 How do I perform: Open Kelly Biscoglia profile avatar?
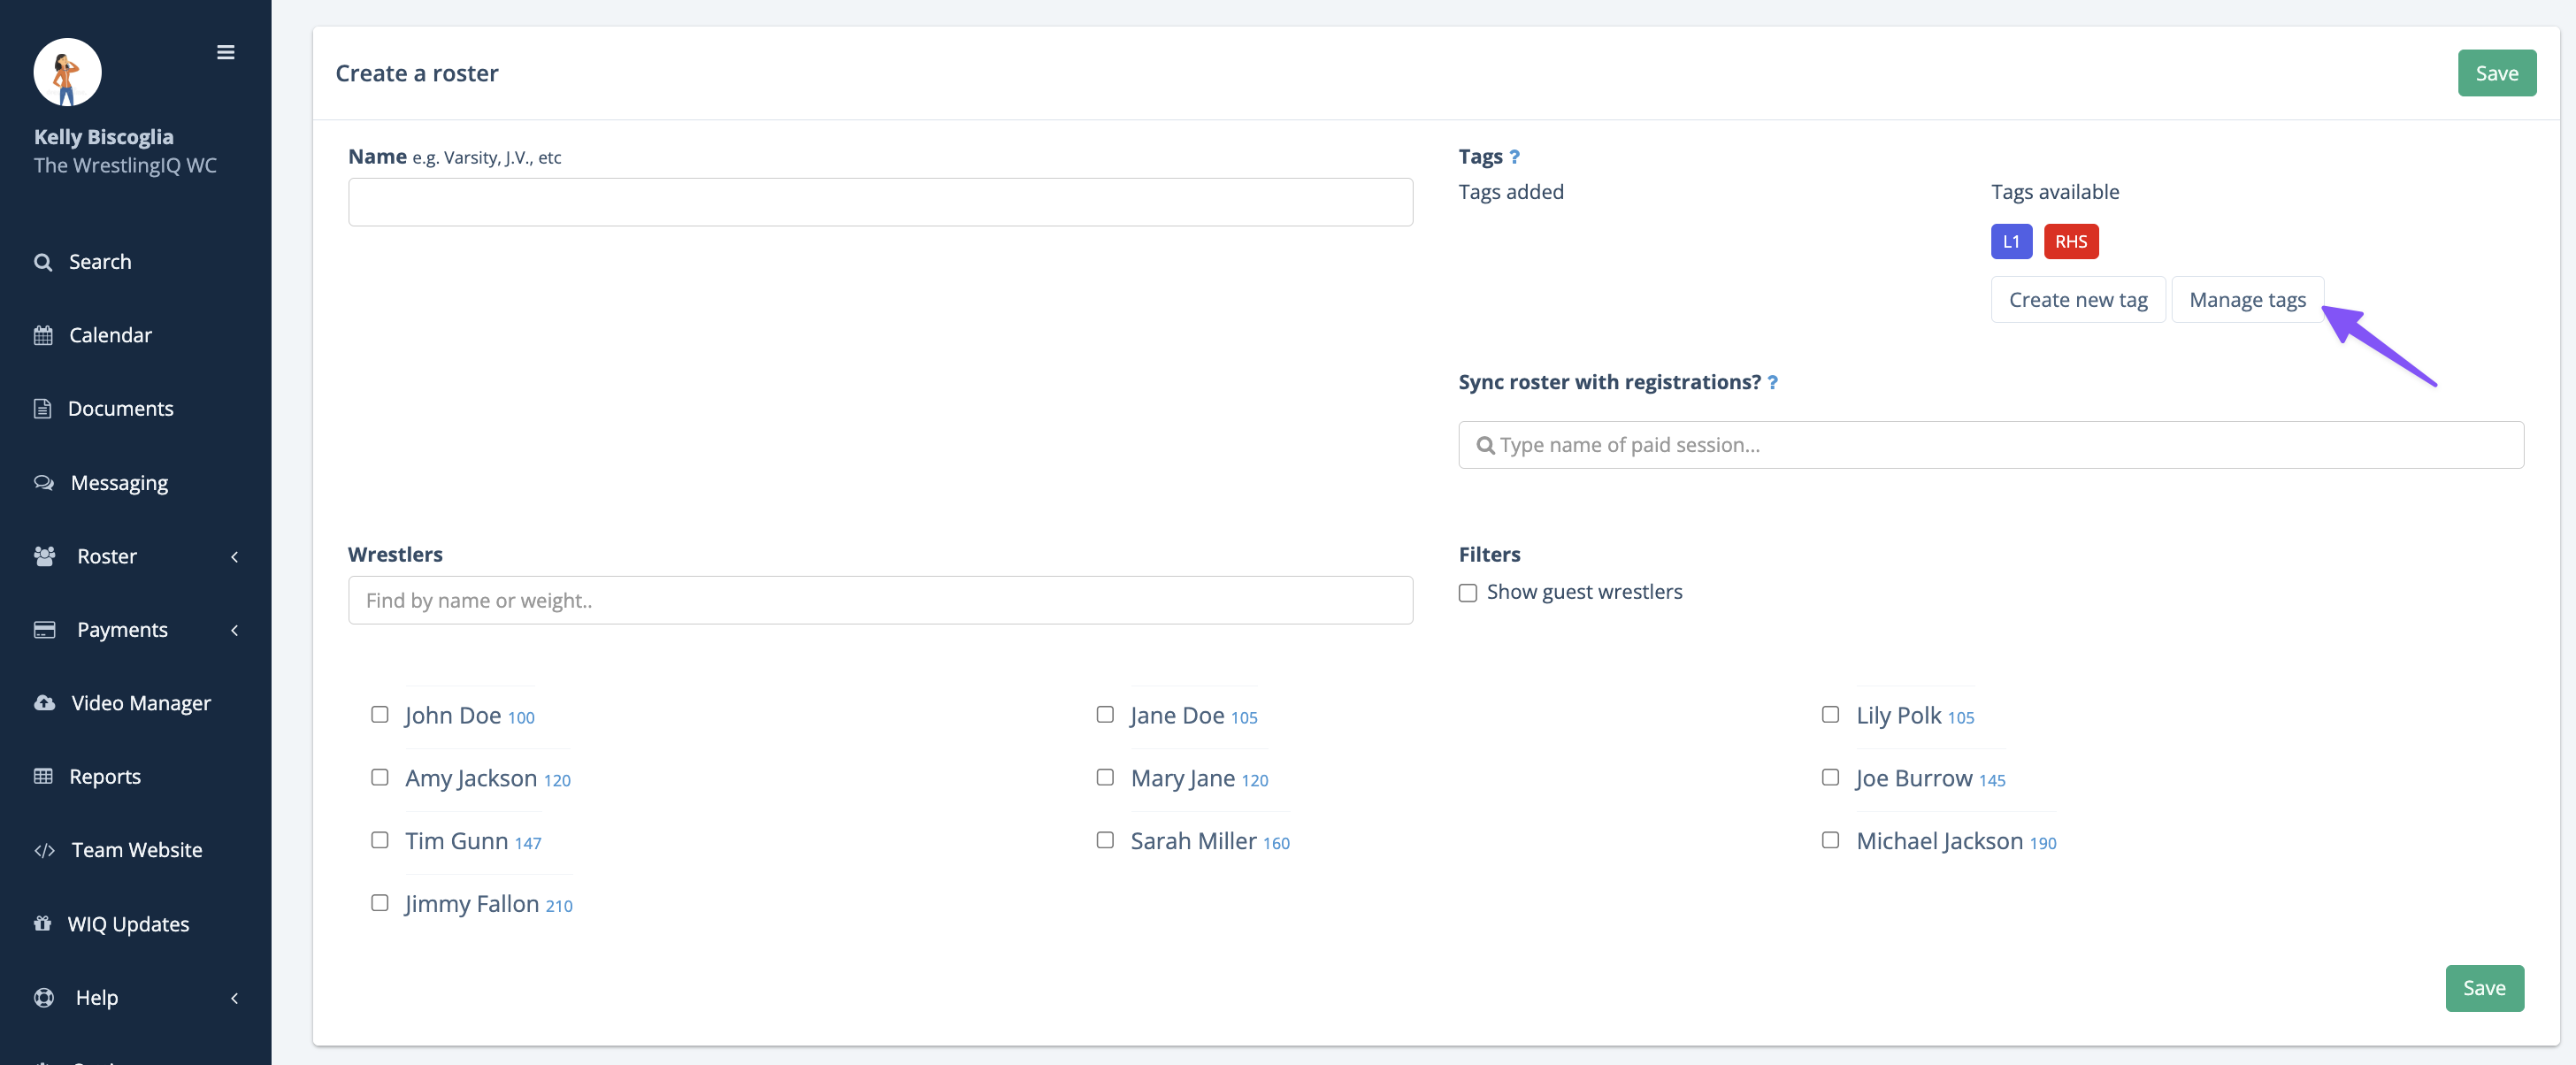tap(67, 72)
